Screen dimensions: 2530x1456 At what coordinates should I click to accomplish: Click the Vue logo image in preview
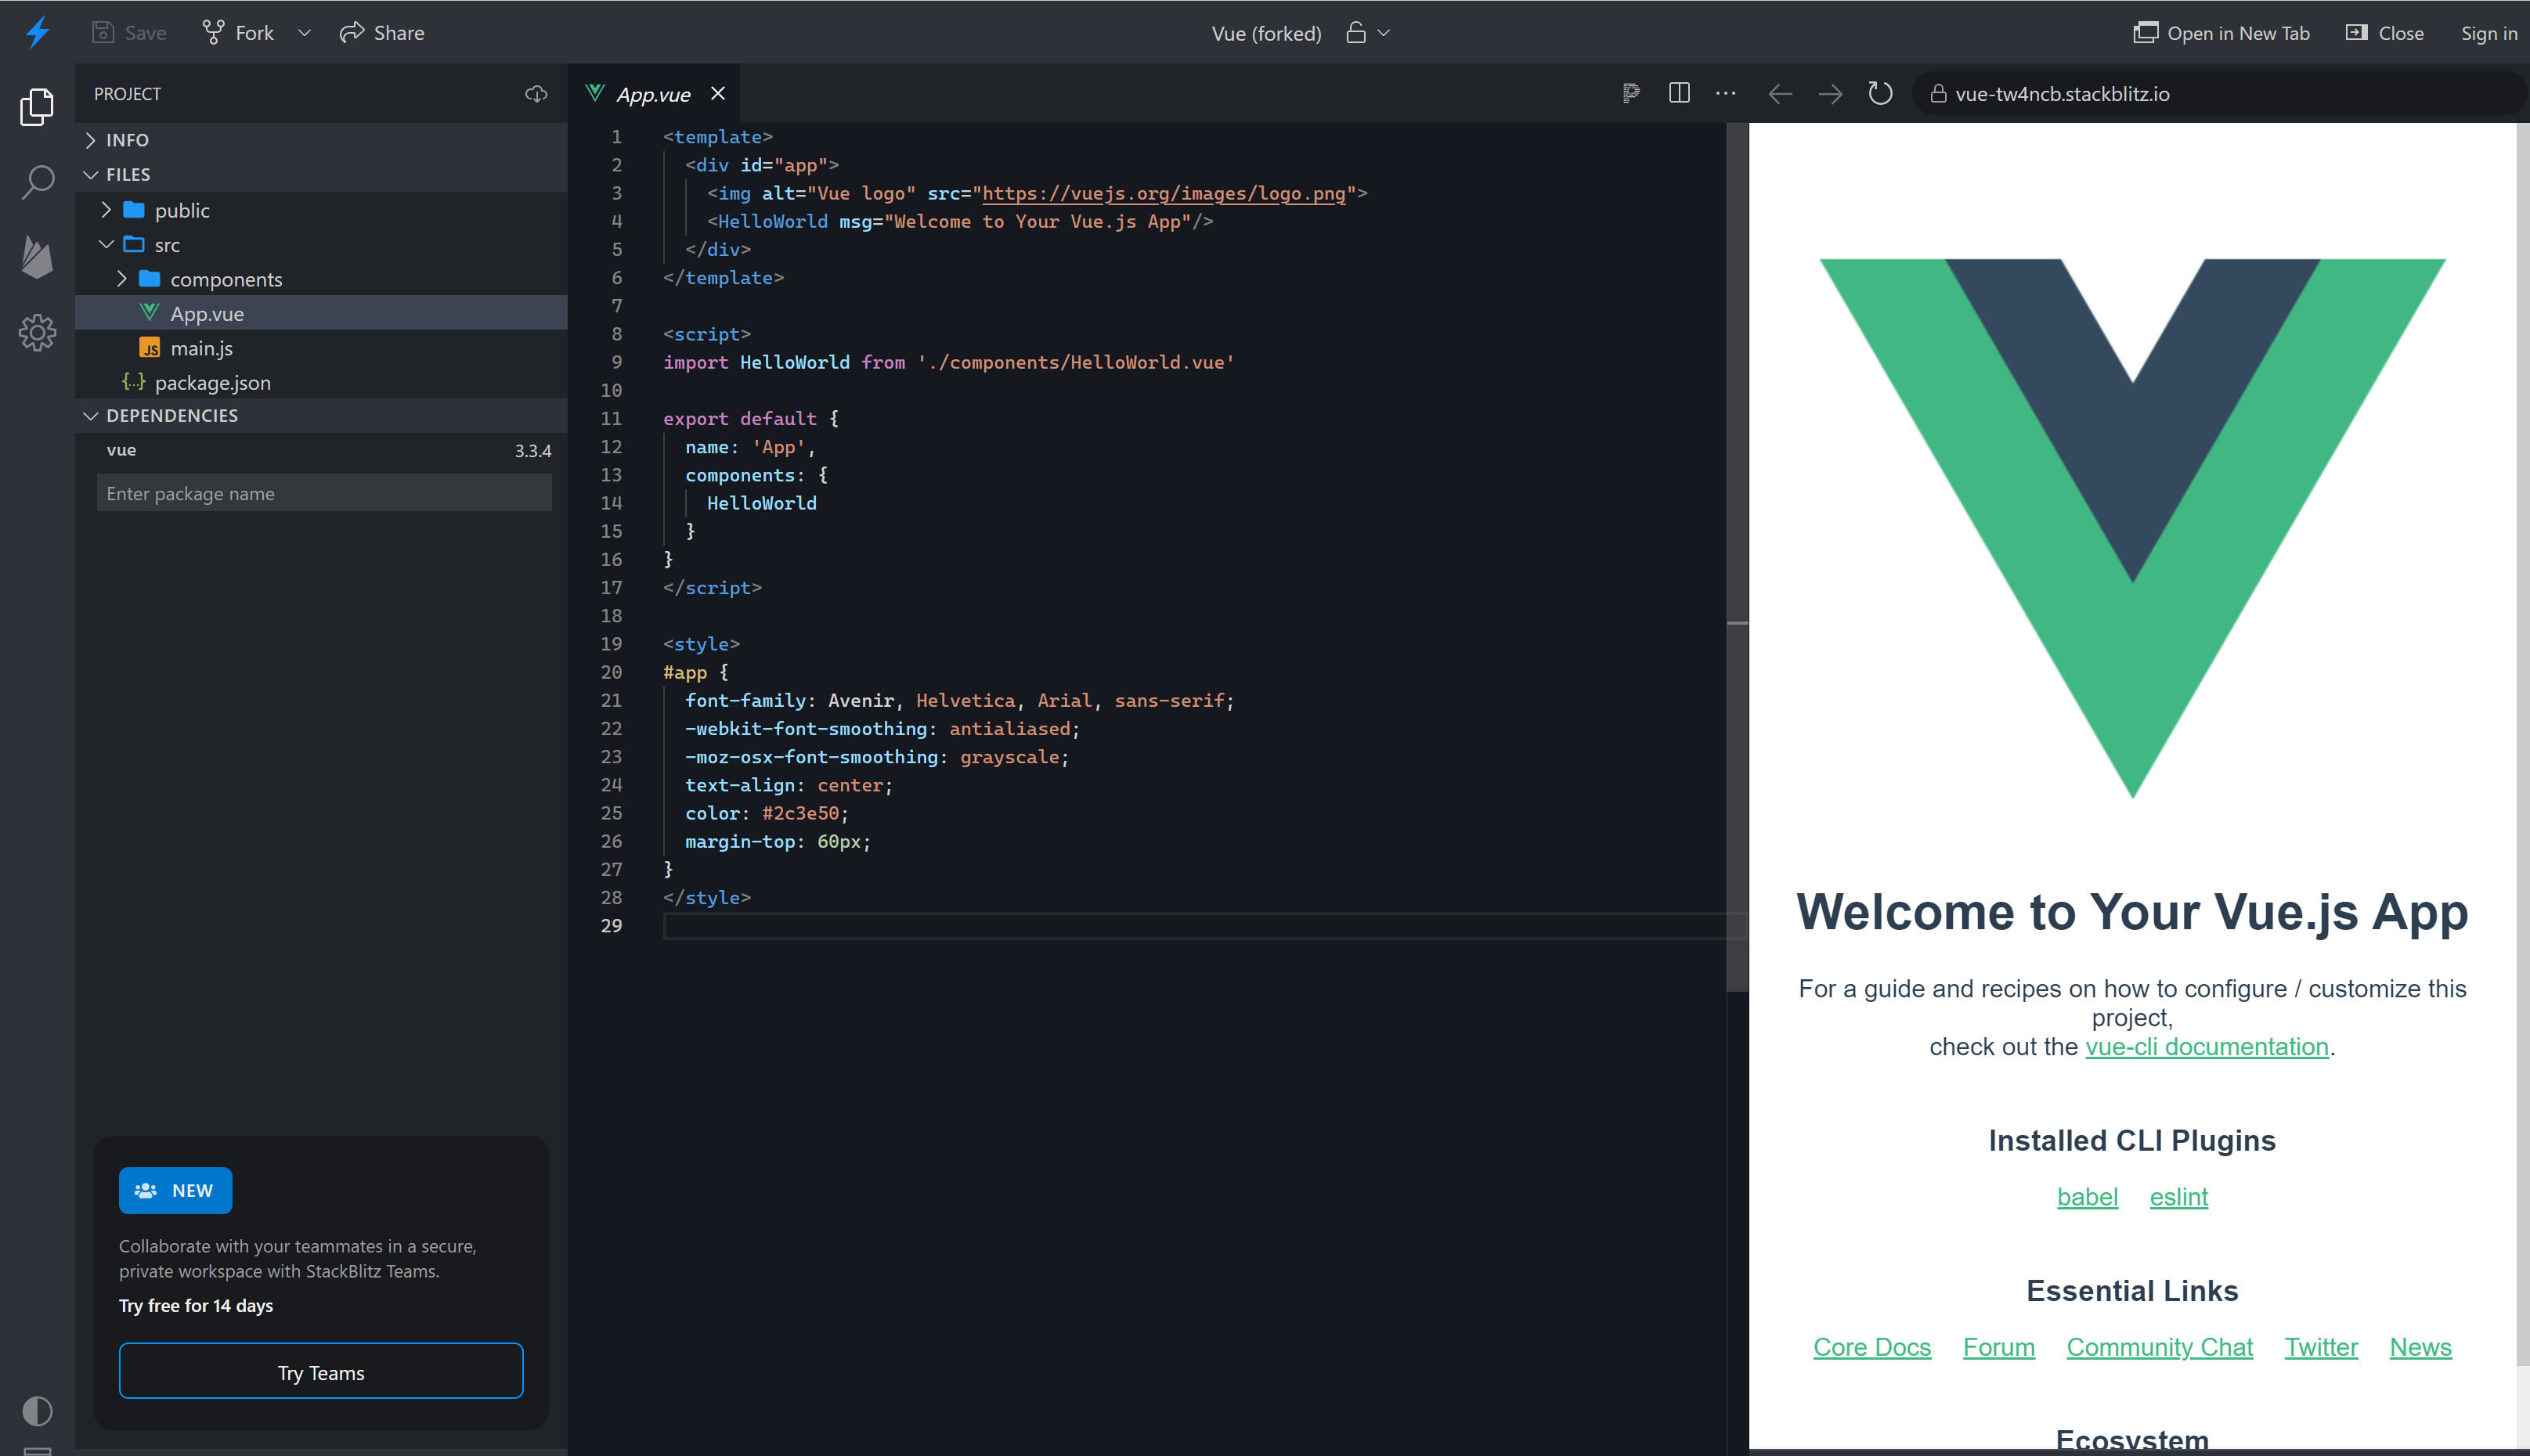(x=2132, y=528)
